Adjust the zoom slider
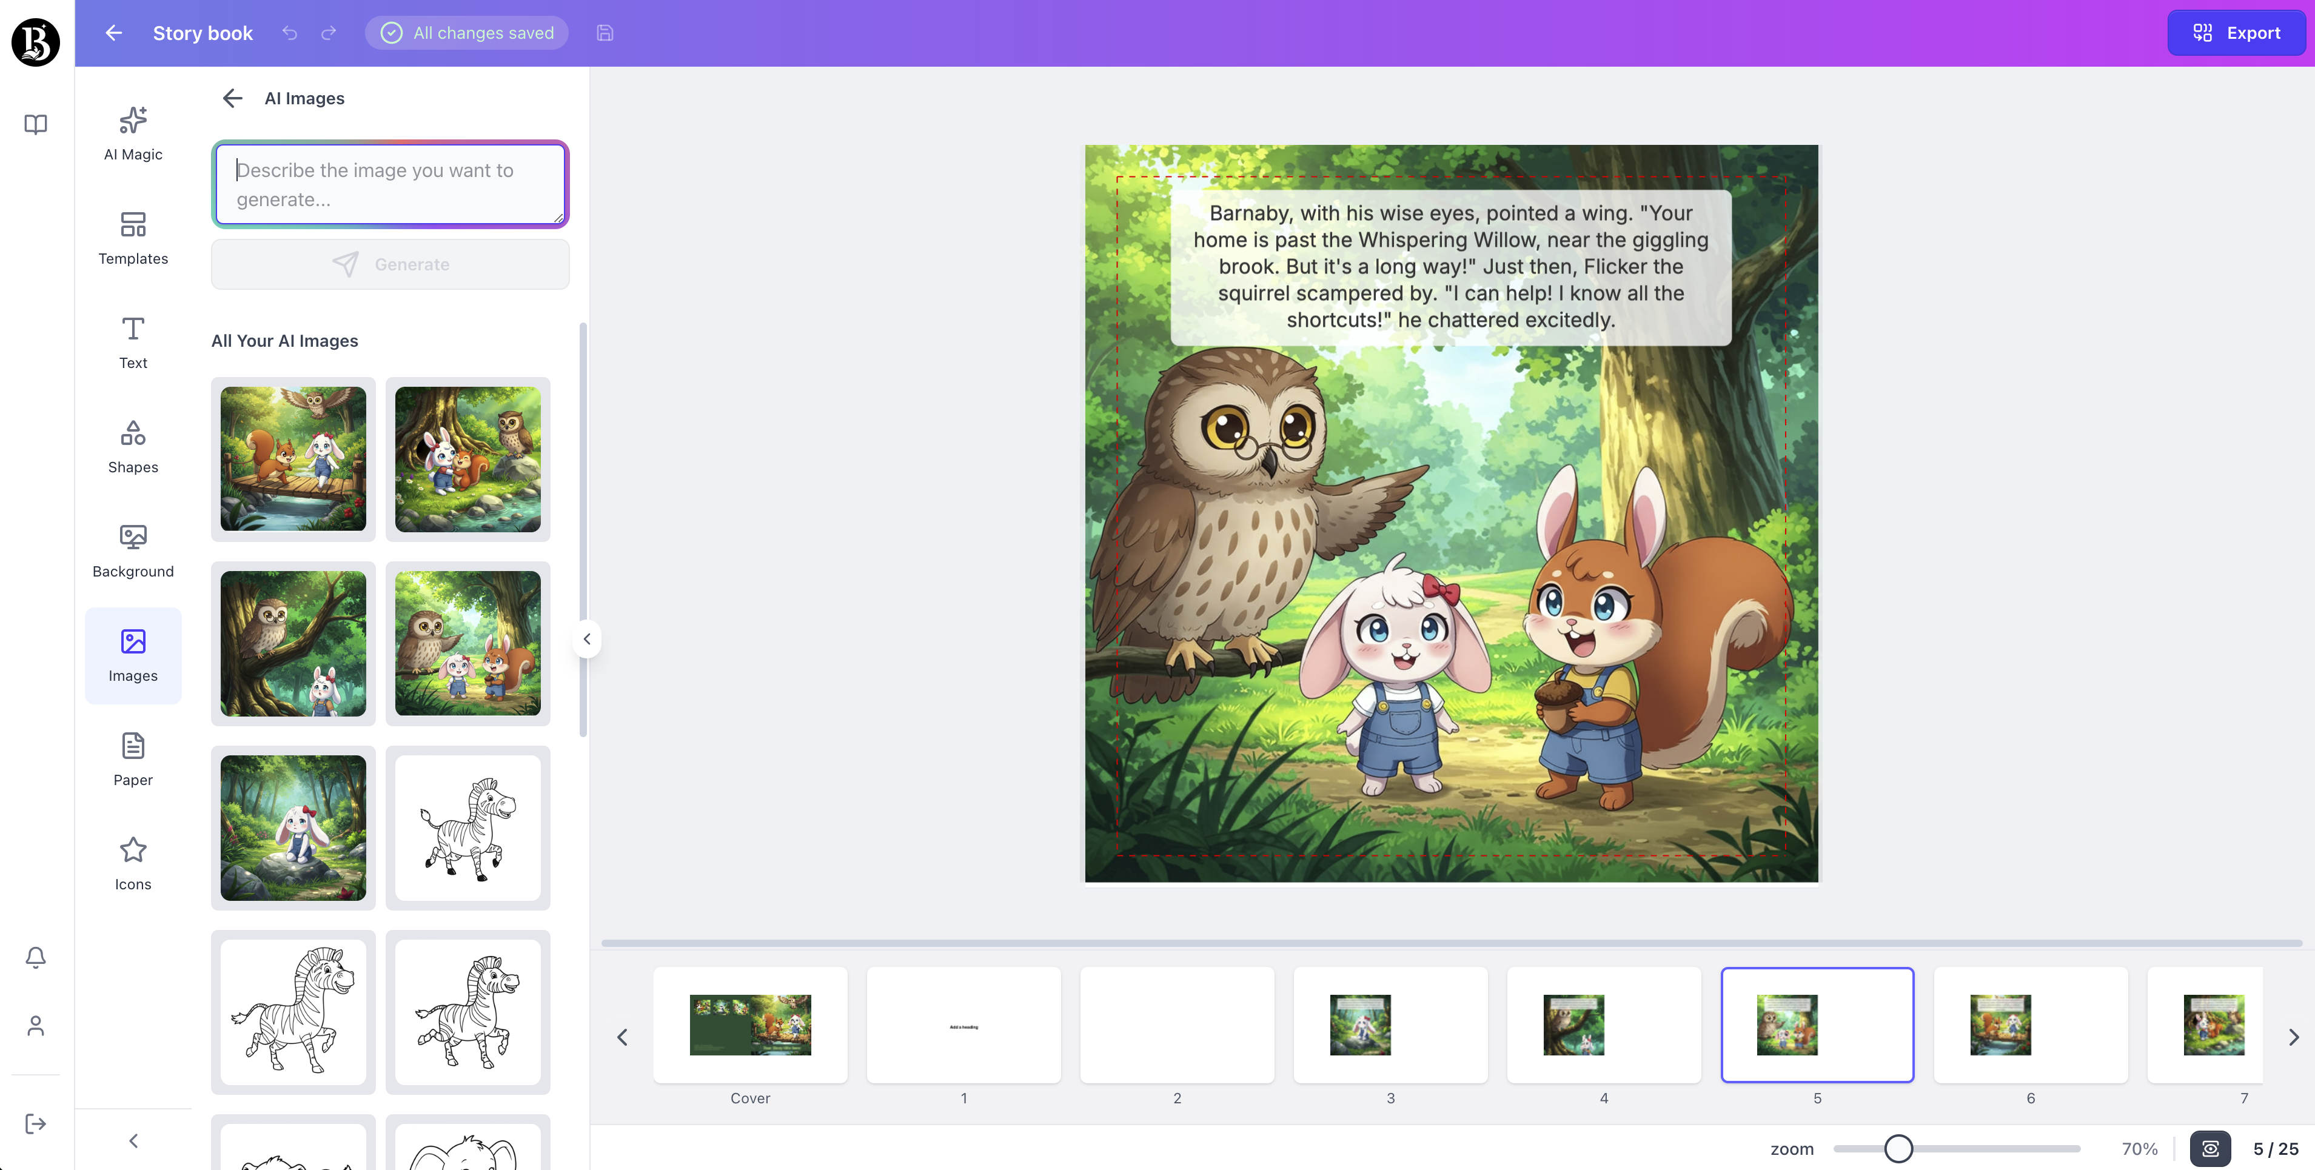2315x1170 pixels. tap(1898, 1148)
